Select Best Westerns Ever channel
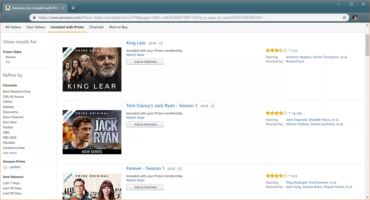This screenshot has height=200, width=370. click(x=17, y=92)
